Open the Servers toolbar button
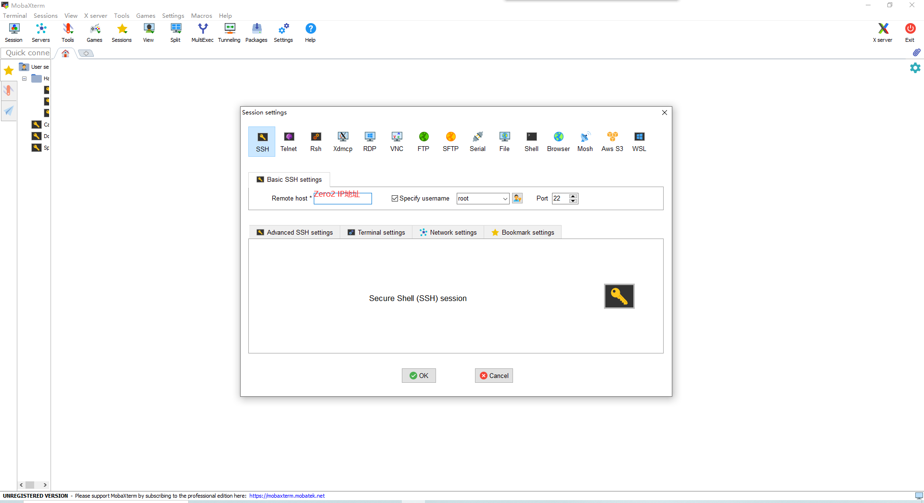This screenshot has height=503, width=924. pos(41,33)
